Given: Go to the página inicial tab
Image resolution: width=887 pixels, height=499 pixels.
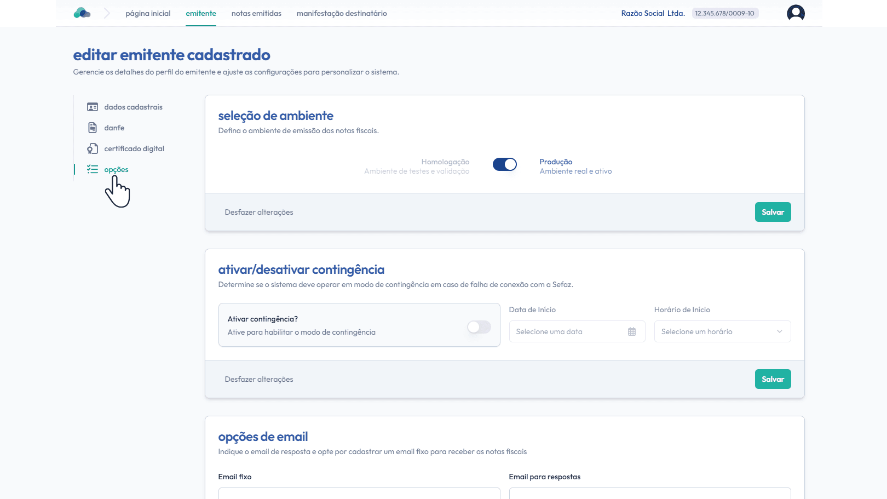Looking at the screenshot, I should coord(148,13).
